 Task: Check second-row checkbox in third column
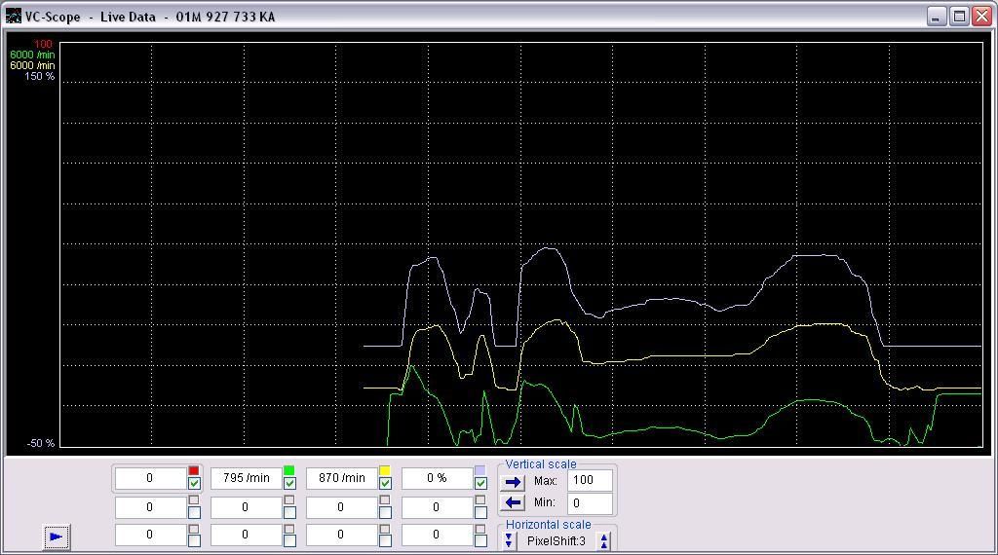(x=385, y=512)
